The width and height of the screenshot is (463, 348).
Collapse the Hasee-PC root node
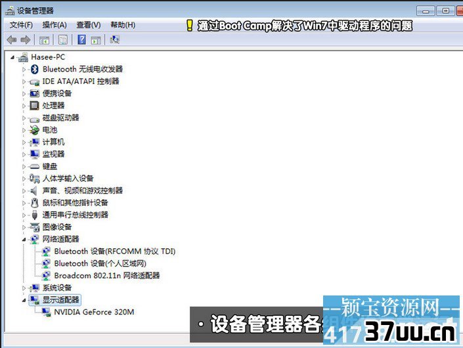click(12, 57)
